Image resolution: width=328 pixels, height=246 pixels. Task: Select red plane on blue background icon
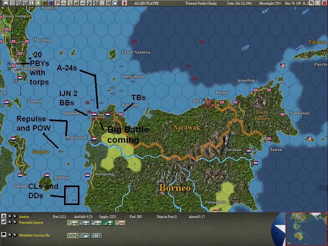[x=51, y=3]
